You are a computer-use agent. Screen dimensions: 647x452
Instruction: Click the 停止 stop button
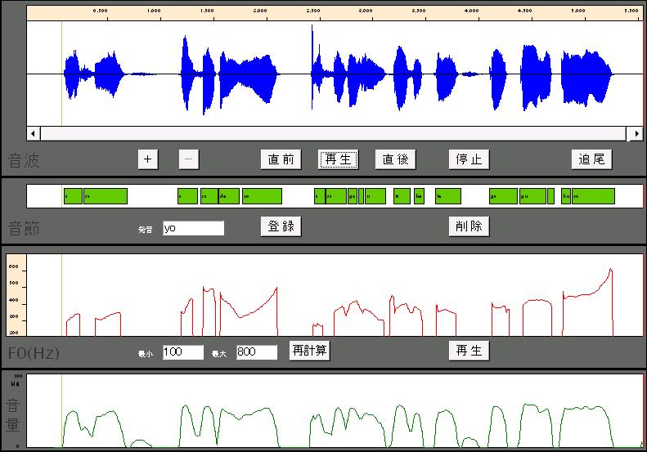click(469, 159)
